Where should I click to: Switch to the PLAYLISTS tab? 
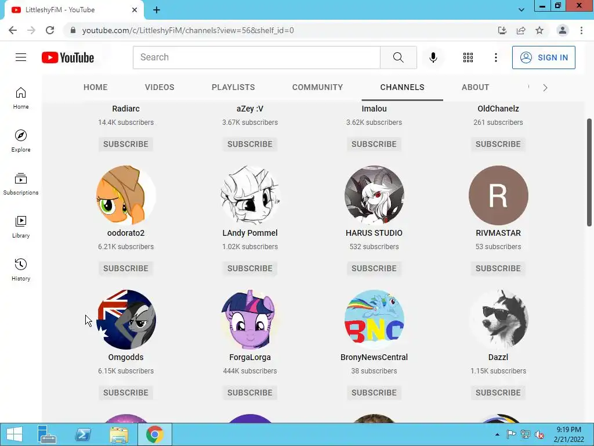click(233, 87)
